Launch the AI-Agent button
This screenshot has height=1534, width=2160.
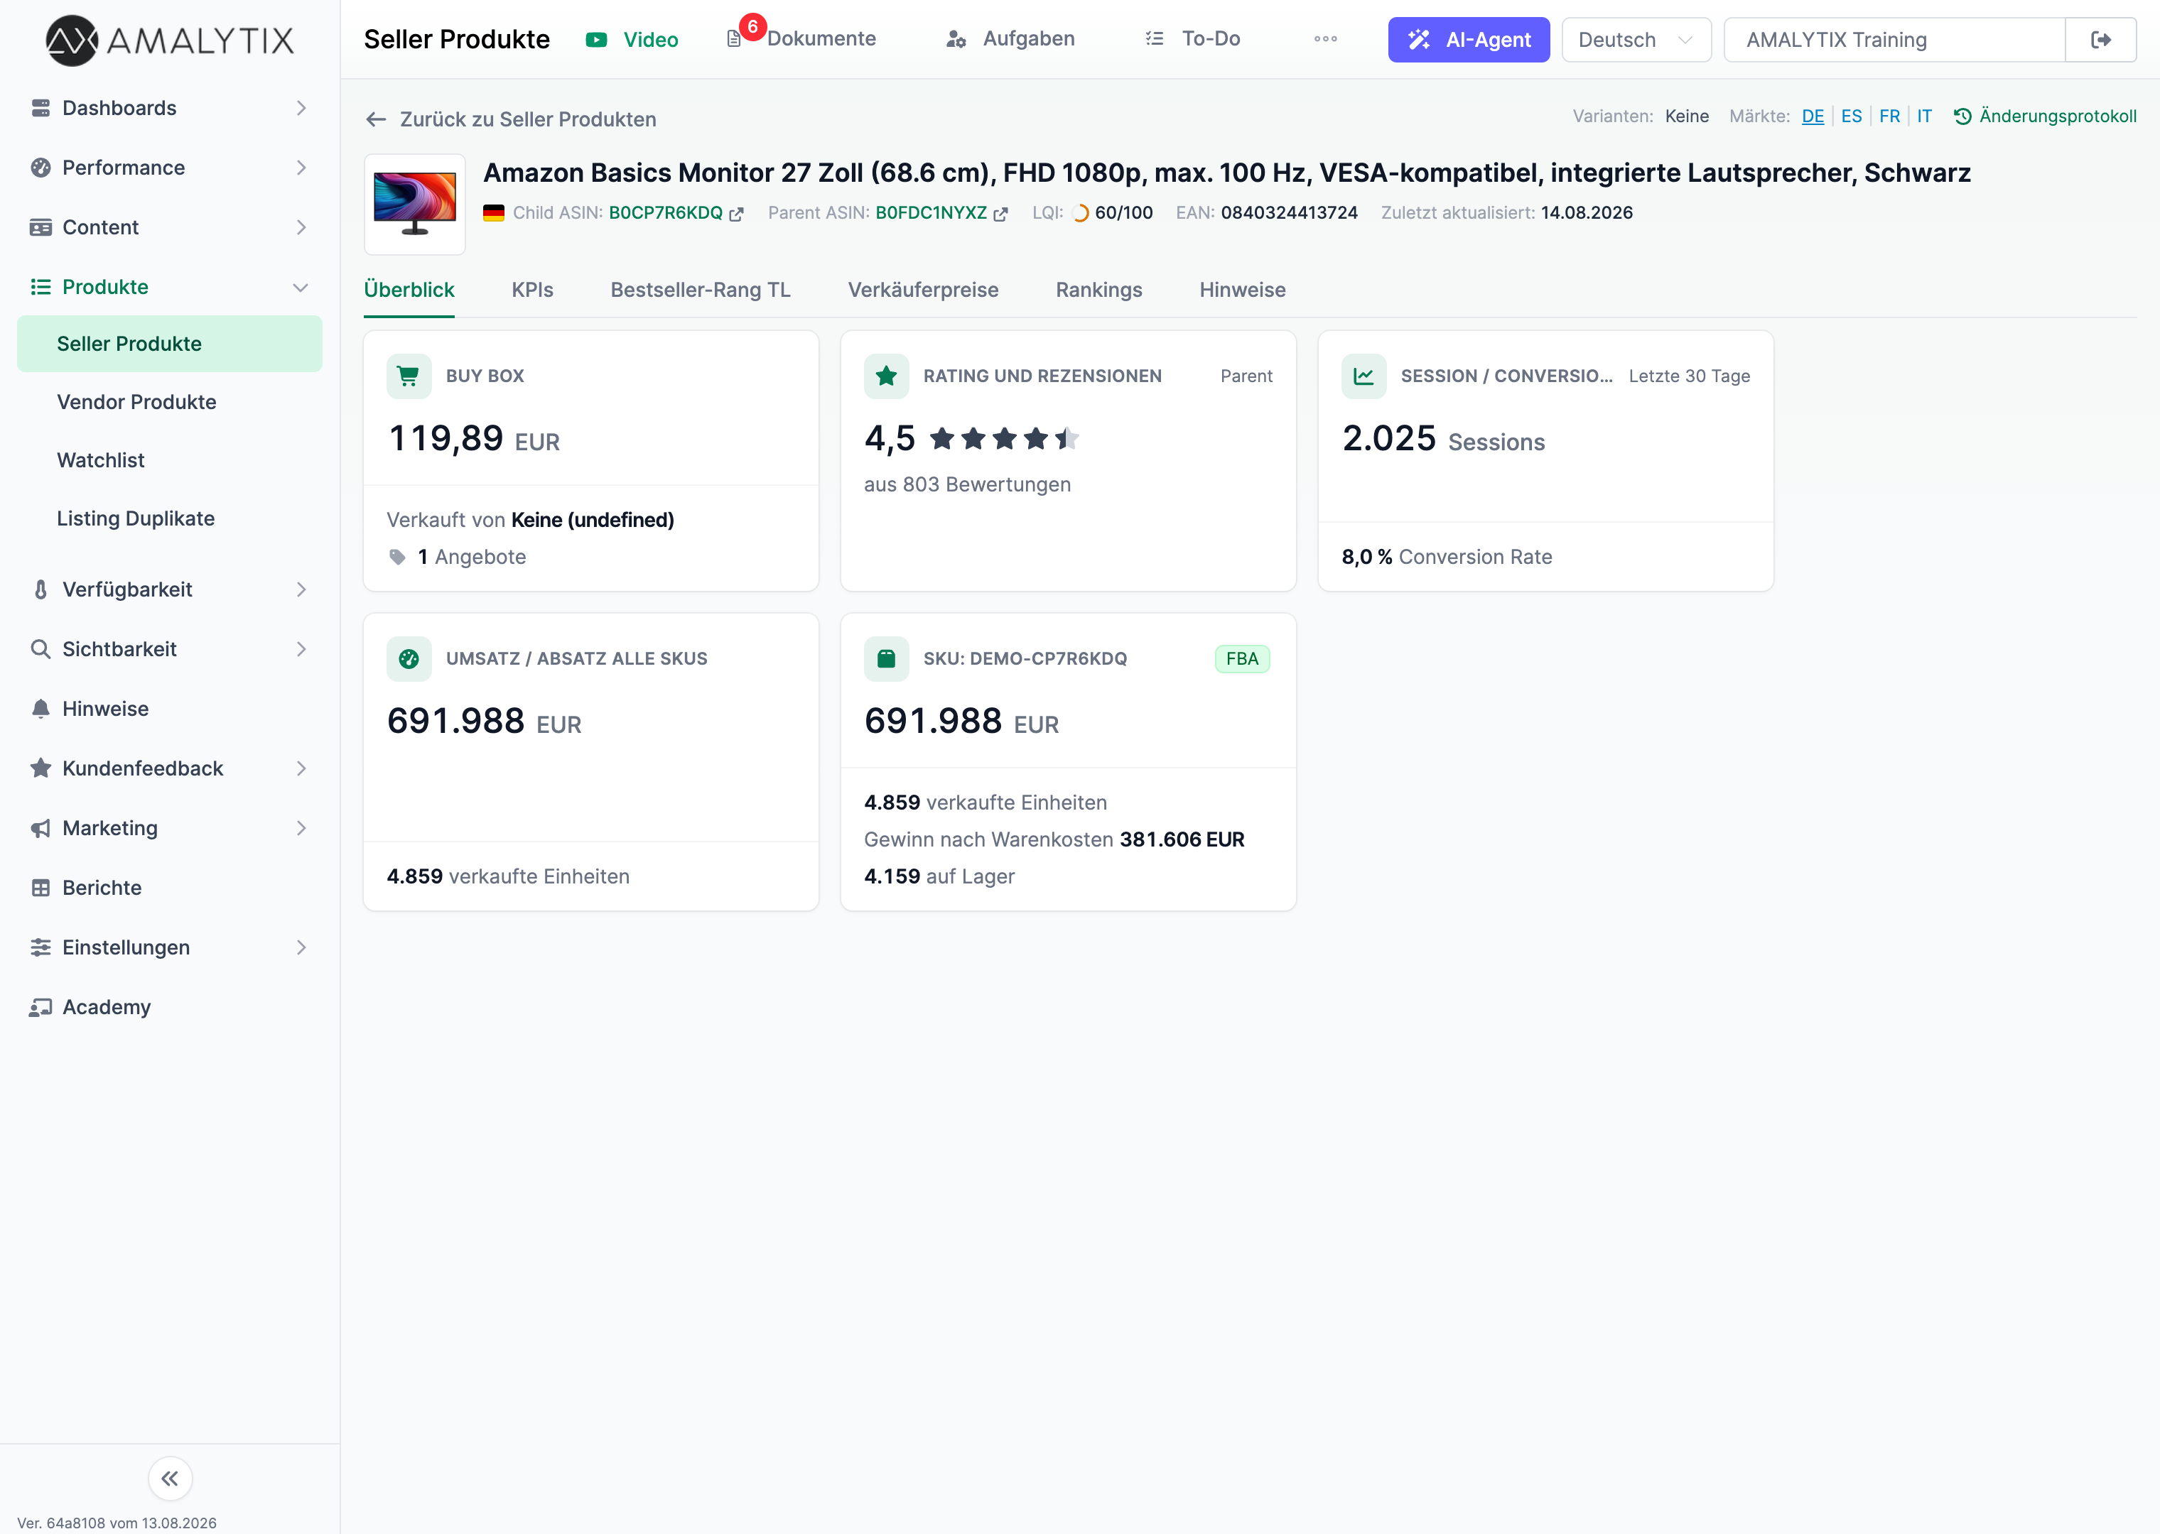tap(1469, 40)
